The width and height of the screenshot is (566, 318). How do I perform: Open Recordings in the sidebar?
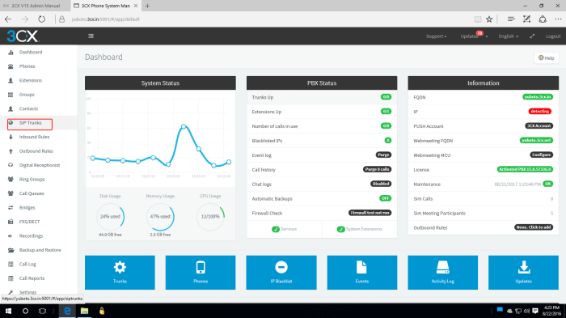tap(31, 235)
